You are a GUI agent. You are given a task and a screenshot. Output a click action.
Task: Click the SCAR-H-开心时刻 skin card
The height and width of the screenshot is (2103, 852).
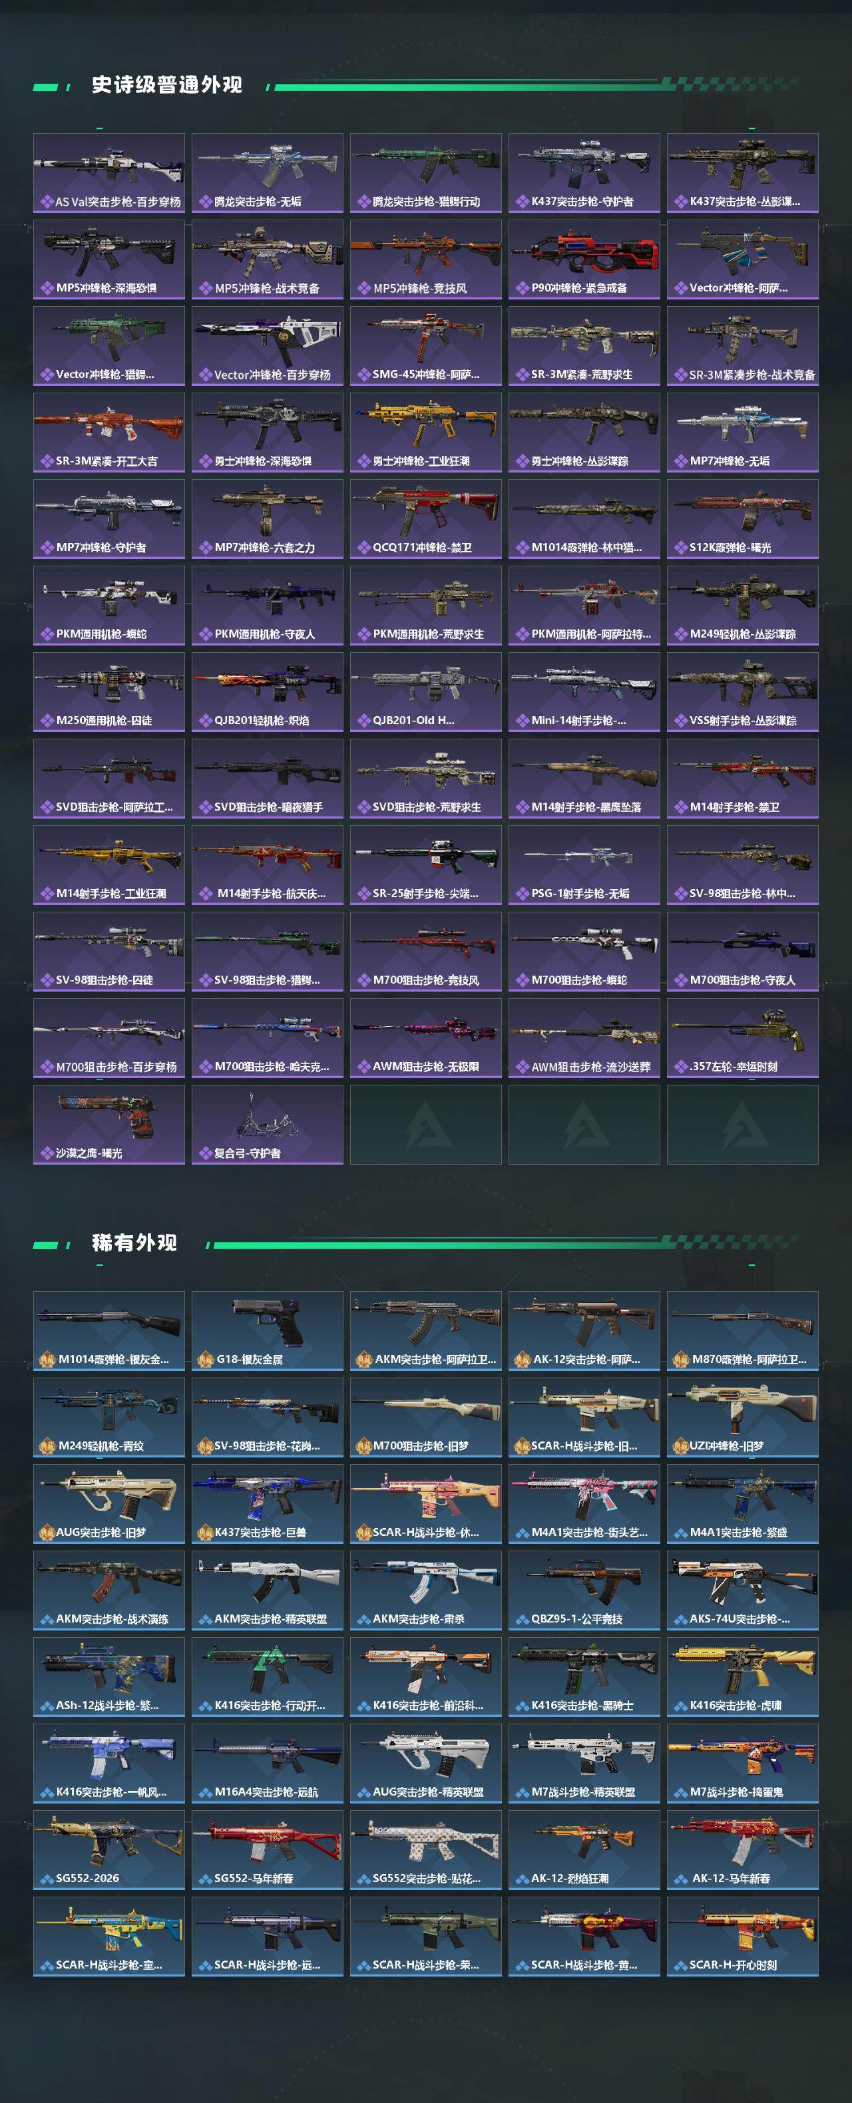(x=743, y=1937)
